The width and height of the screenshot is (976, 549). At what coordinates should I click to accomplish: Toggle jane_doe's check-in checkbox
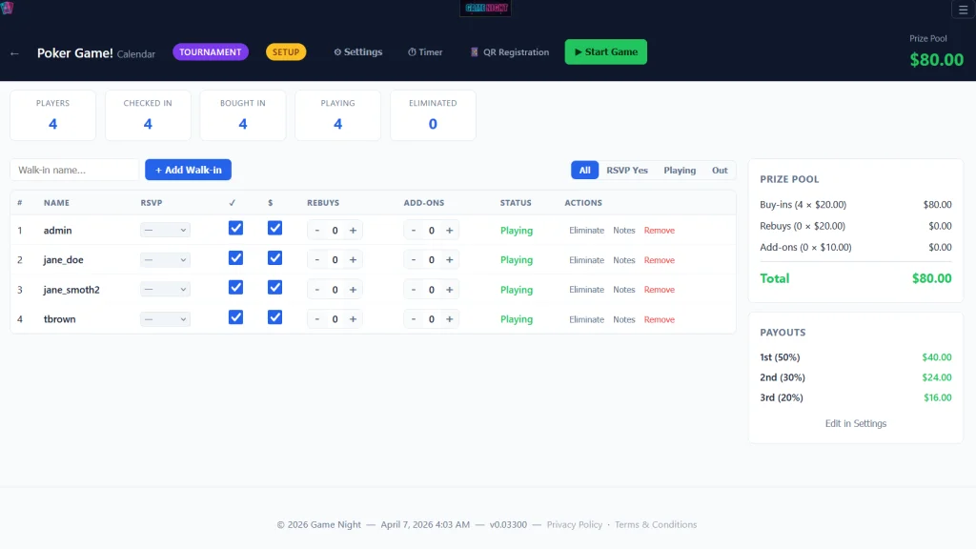(x=236, y=257)
